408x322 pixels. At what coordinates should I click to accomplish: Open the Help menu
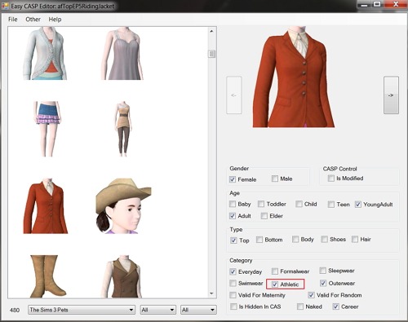point(55,20)
